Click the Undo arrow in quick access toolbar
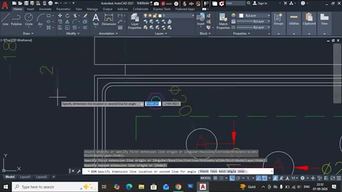 click(x=56, y=3)
